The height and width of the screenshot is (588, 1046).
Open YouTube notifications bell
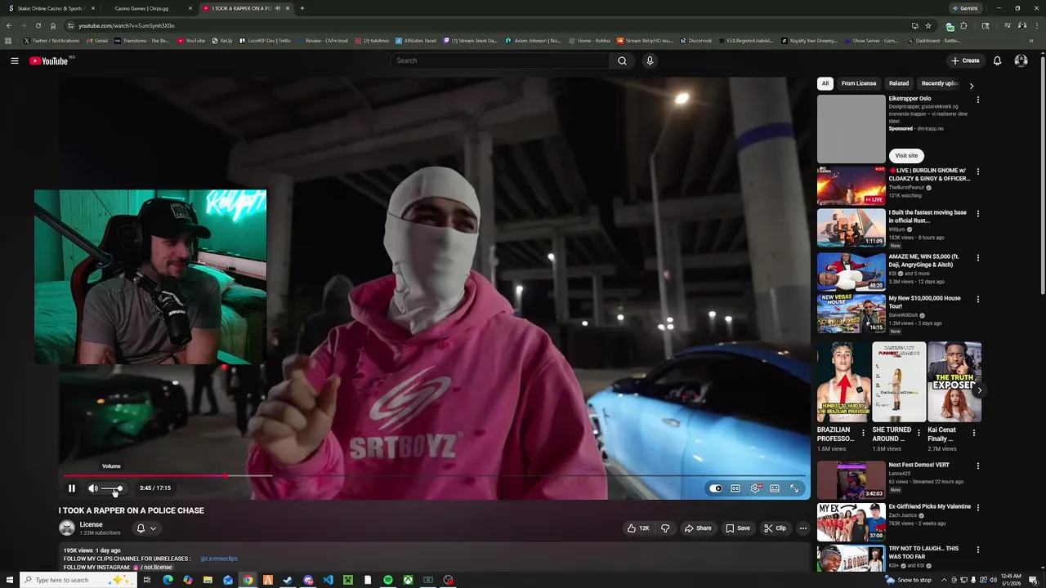click(x=997, y=60)
